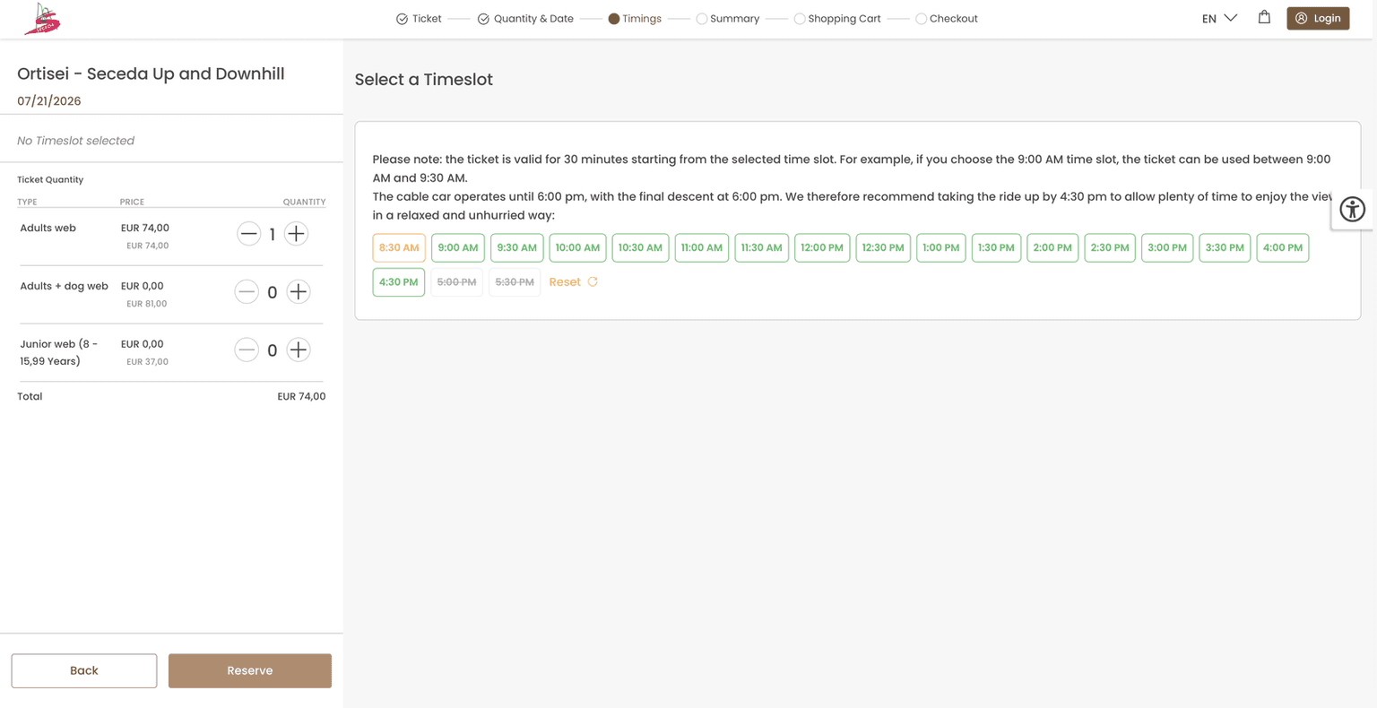Click the Seceda logo in the header
Screen dimensions: 1377x708
(42, 19)
